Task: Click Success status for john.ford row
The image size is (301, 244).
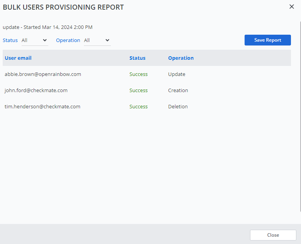Action: point(138,91)
